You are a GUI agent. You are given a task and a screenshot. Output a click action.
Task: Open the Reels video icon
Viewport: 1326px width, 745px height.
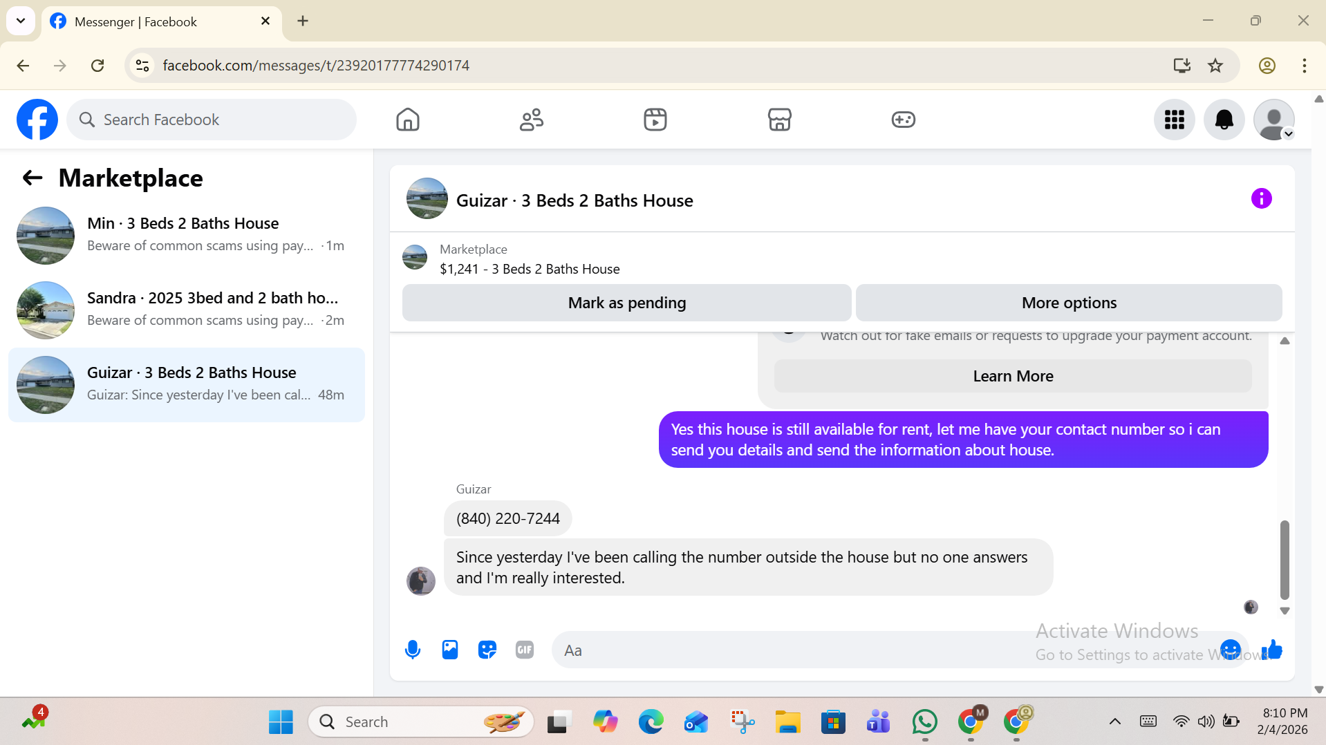pos(655,120)
